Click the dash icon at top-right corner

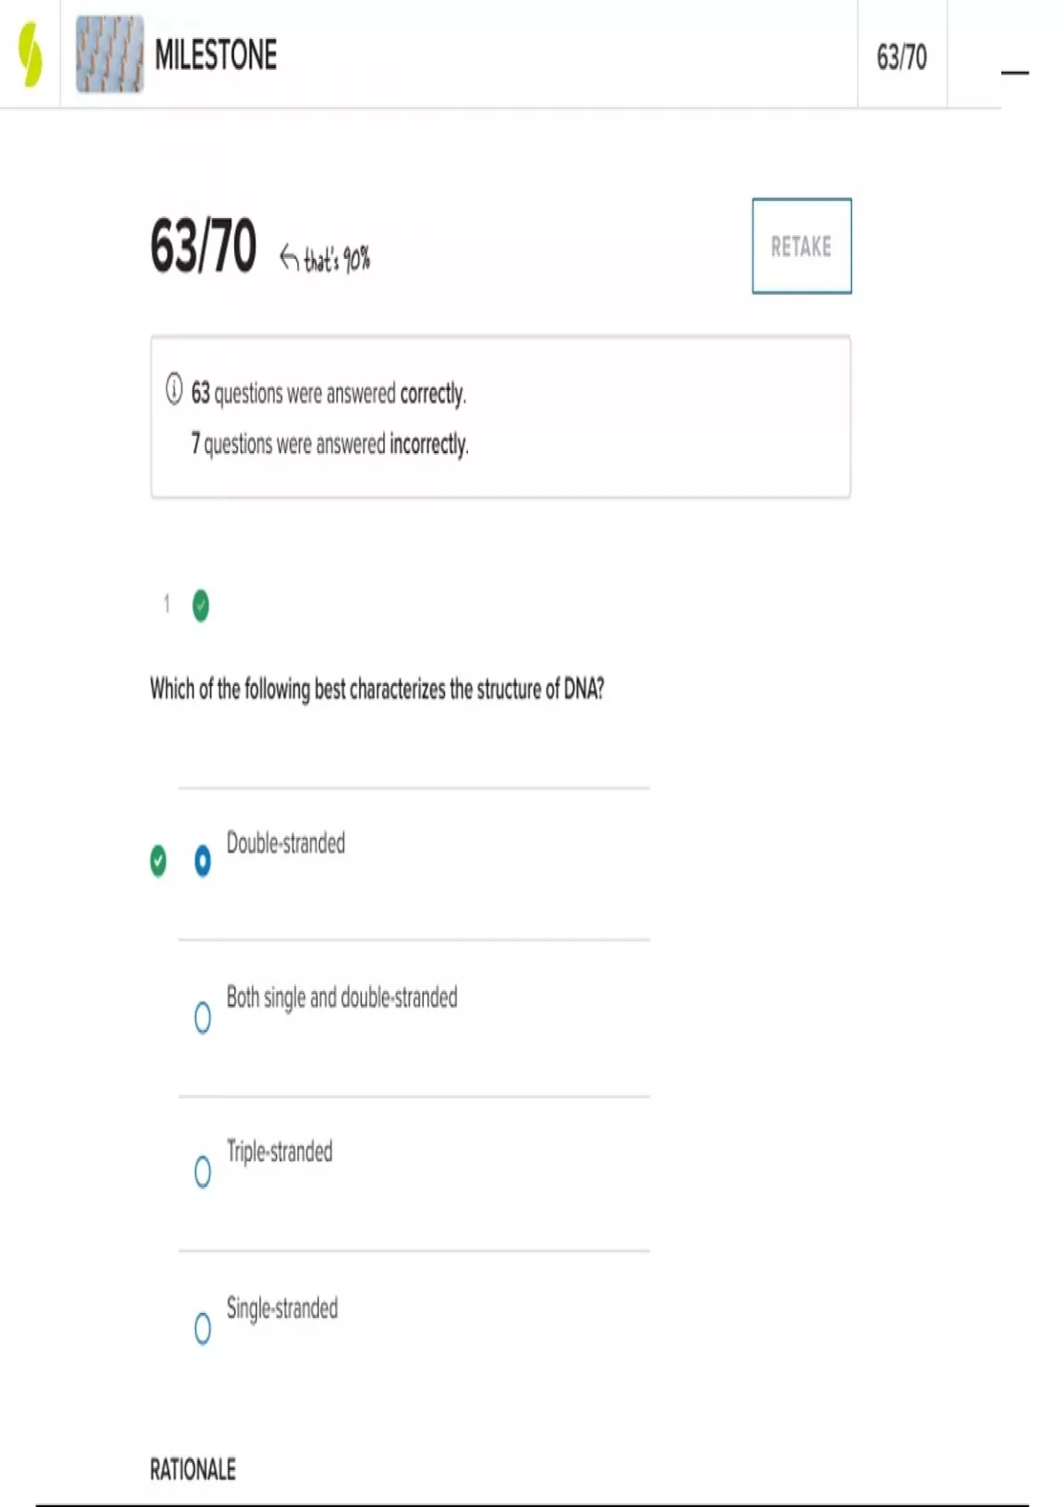[1014, 72]
